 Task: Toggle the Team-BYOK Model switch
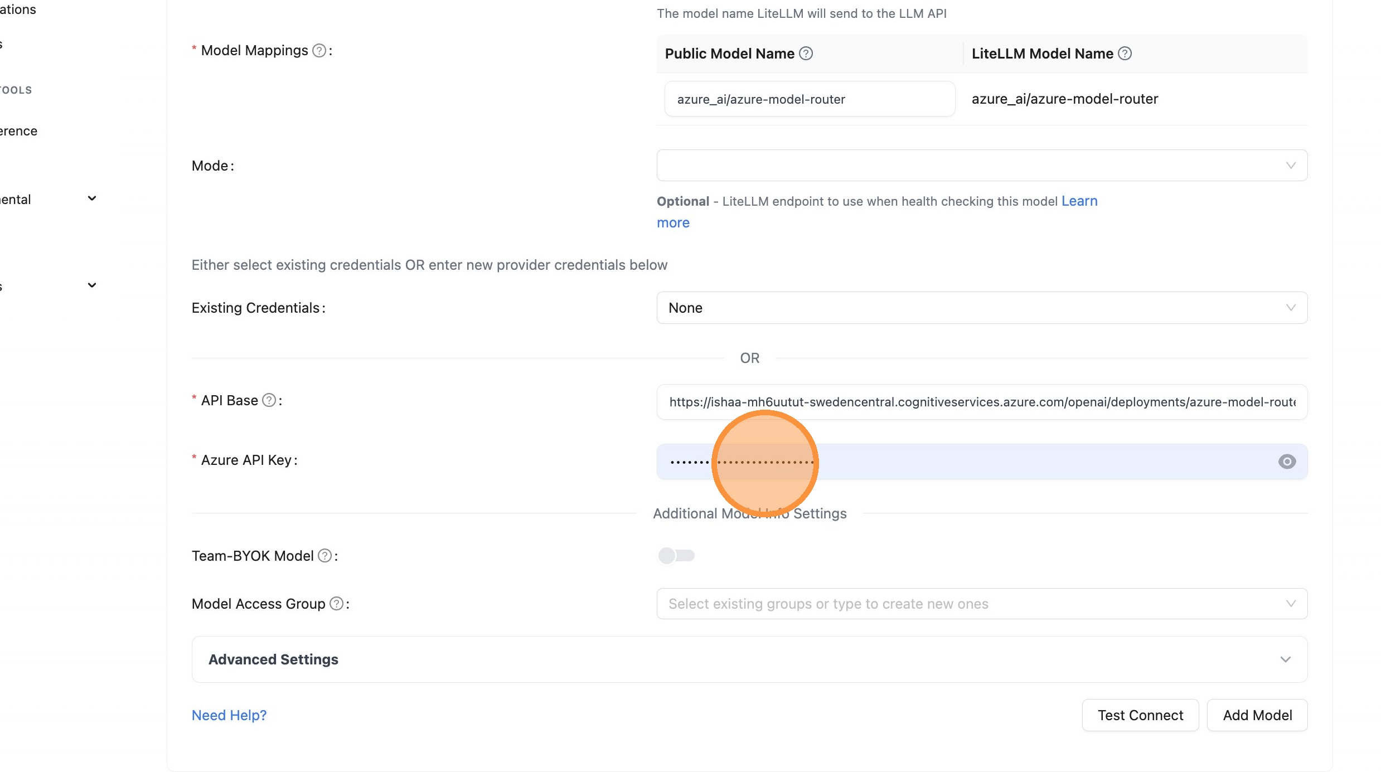[676, 556]
